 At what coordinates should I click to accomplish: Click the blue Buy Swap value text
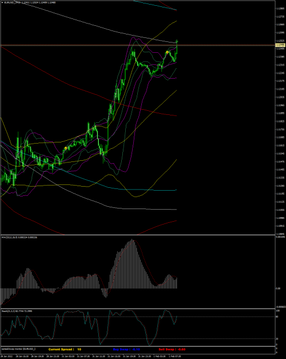[x=126, y=349]
